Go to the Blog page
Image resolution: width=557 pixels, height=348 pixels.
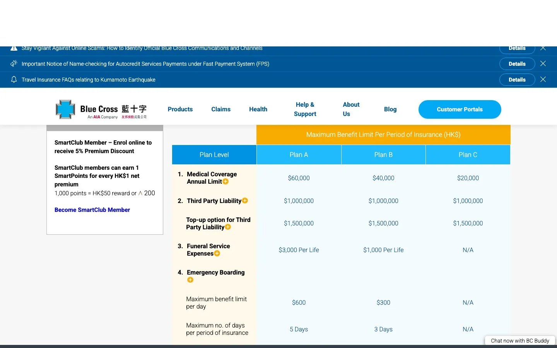coord(390,109)
